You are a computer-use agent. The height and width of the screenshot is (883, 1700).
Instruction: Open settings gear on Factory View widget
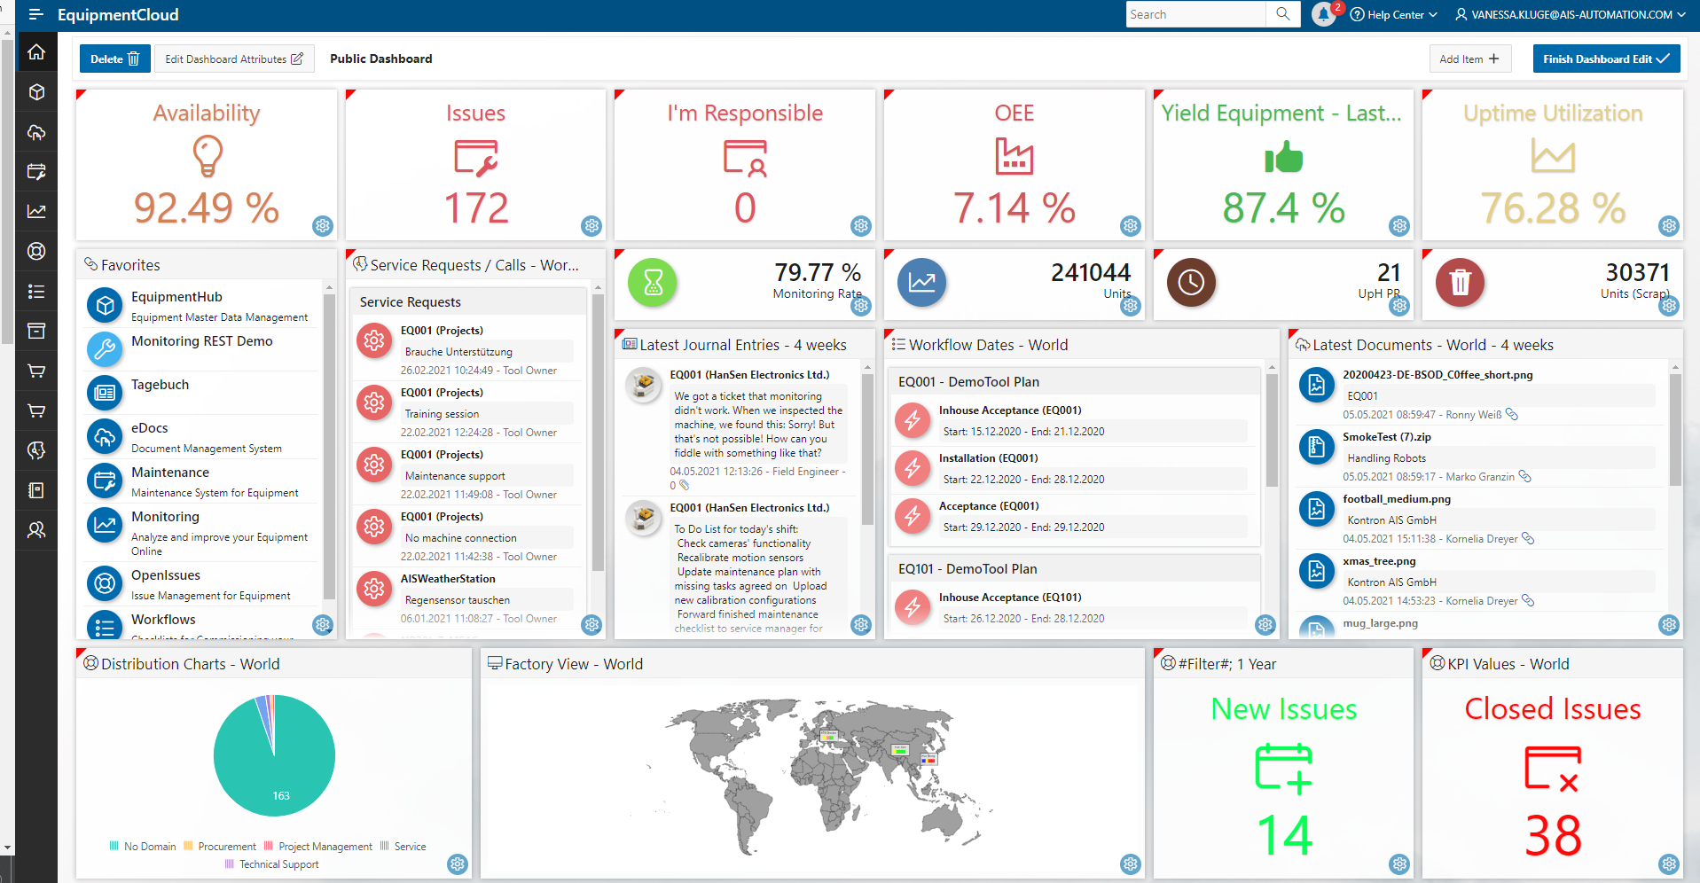pyautogui.click(x=1130, y=863)
